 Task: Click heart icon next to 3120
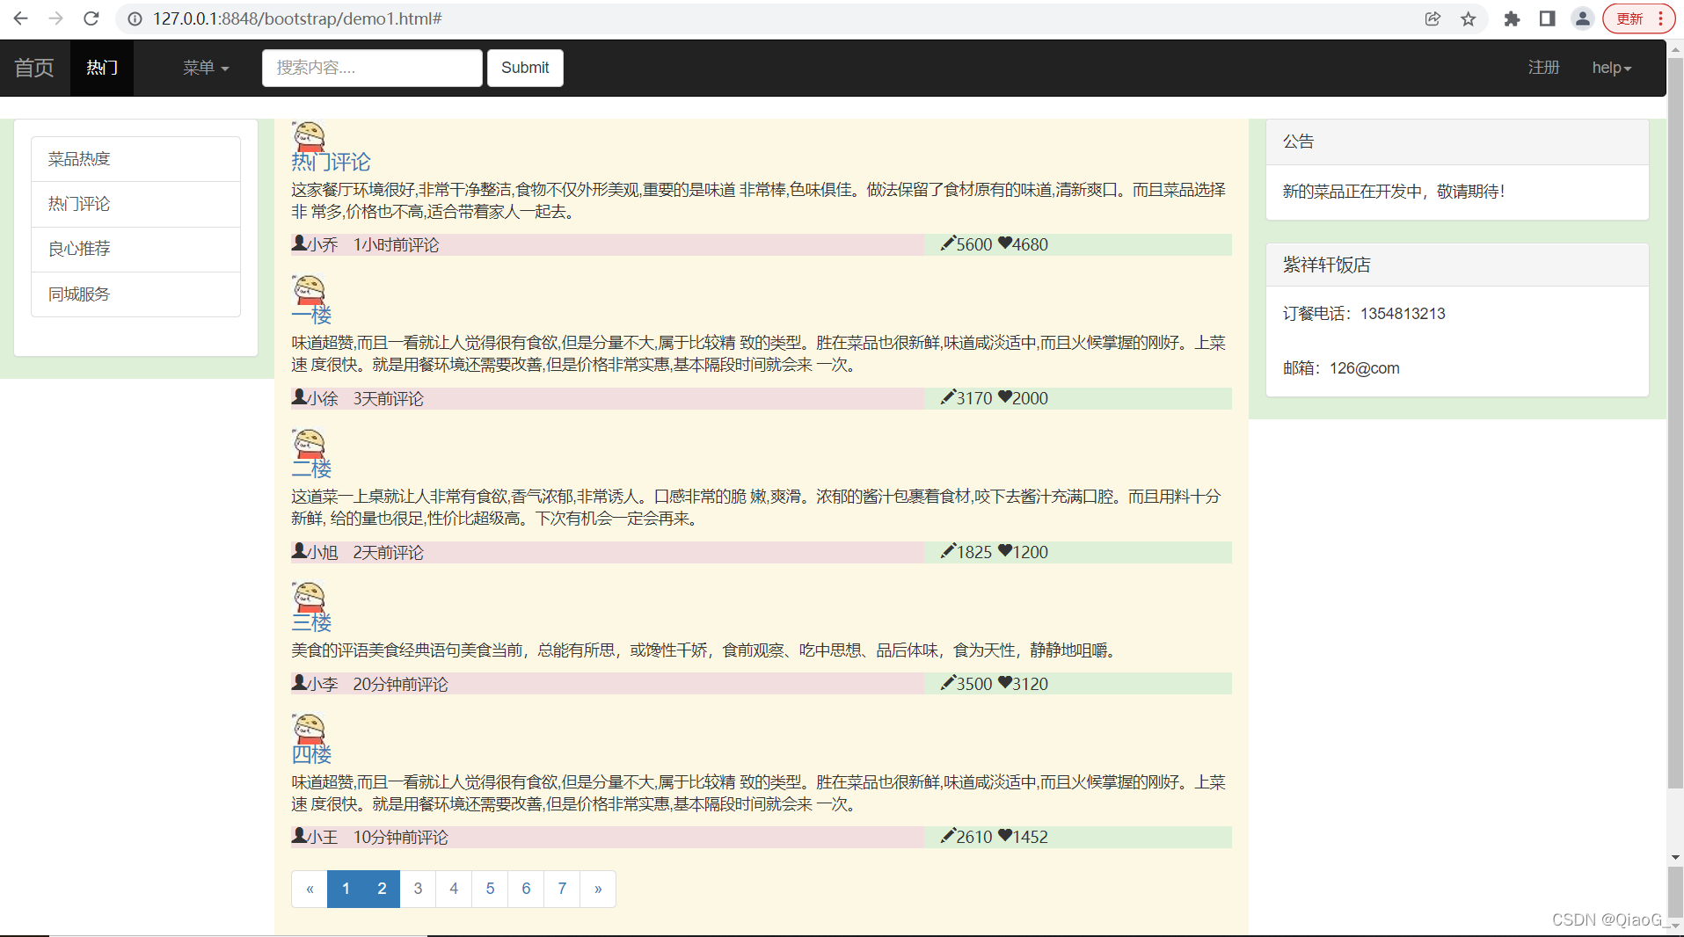click(1004, 682)
